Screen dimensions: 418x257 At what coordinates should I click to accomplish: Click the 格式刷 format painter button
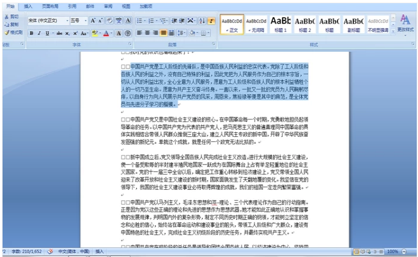[14, 32]
